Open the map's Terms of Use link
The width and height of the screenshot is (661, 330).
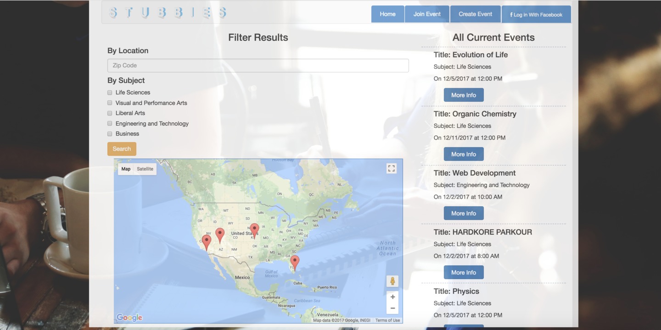tap(388, 320)
